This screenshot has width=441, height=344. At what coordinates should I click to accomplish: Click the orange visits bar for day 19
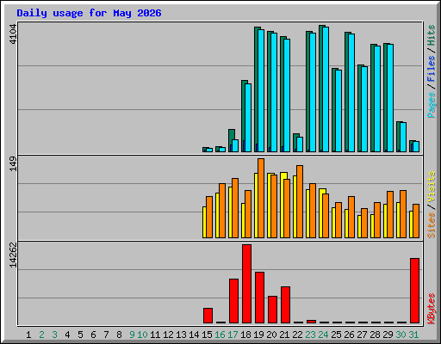pyautogui.click(x=261, y=198)
